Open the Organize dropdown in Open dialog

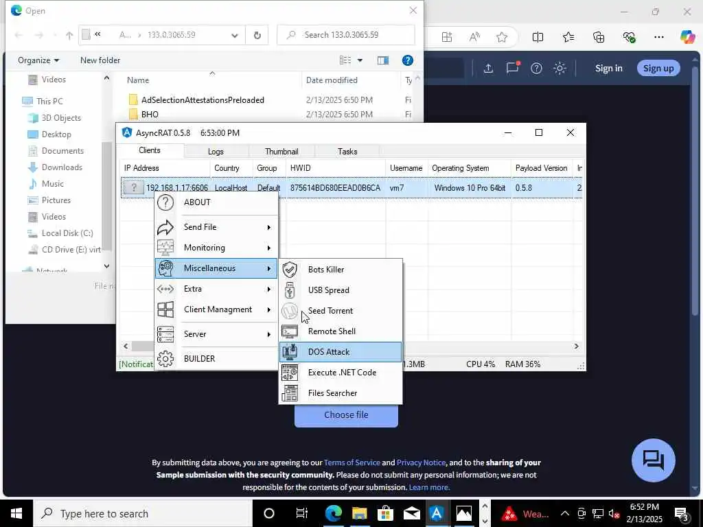[38, 60]
